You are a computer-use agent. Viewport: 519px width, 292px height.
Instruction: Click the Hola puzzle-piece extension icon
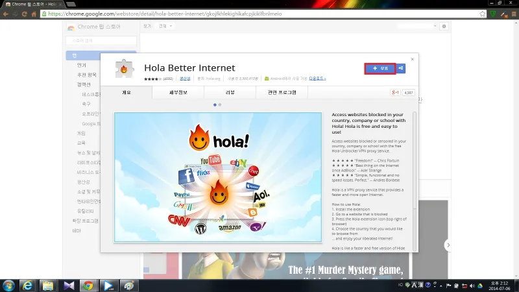(x=124, y=69)
